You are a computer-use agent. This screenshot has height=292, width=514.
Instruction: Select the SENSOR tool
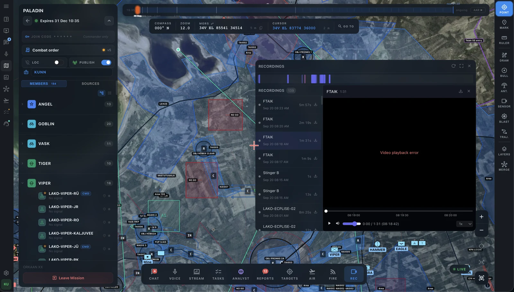(x=504, y=103)
